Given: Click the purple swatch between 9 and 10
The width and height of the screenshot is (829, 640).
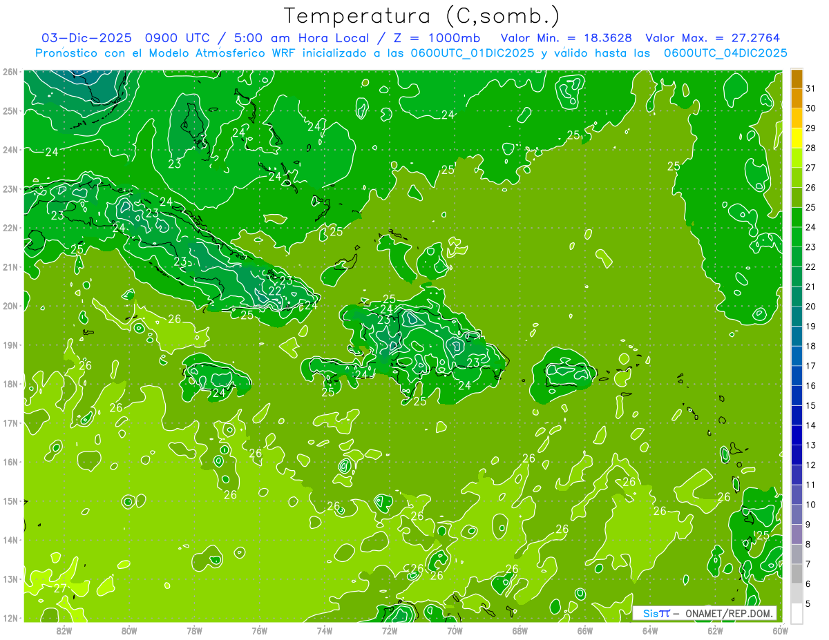Looking at the screenshot, I should 797,514.
